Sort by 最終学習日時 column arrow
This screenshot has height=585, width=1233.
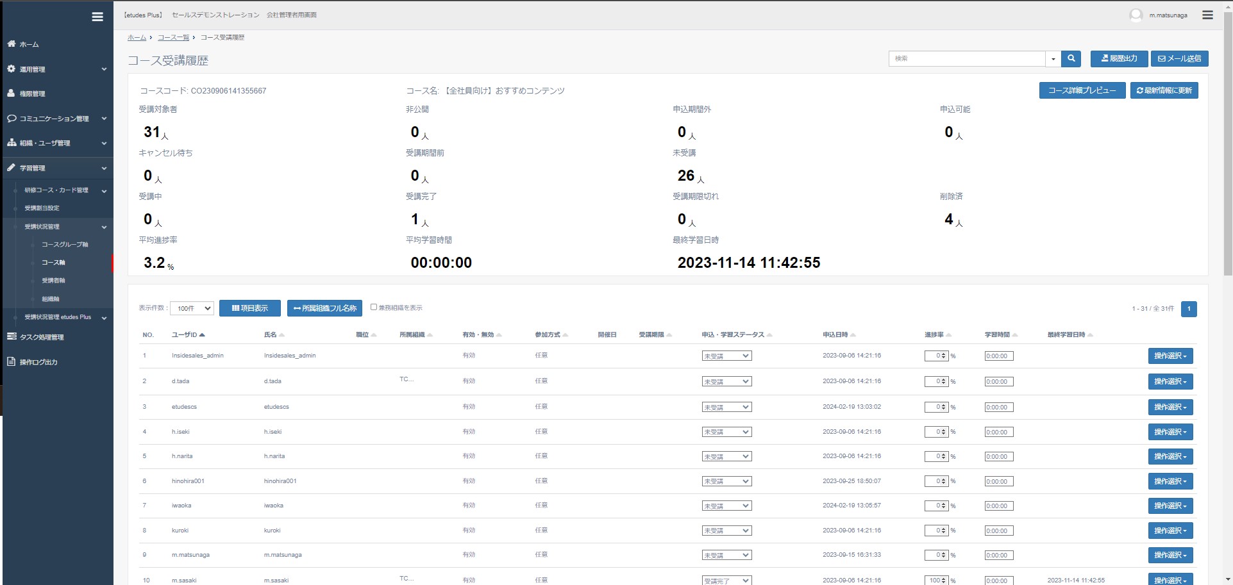[1090, 334]
